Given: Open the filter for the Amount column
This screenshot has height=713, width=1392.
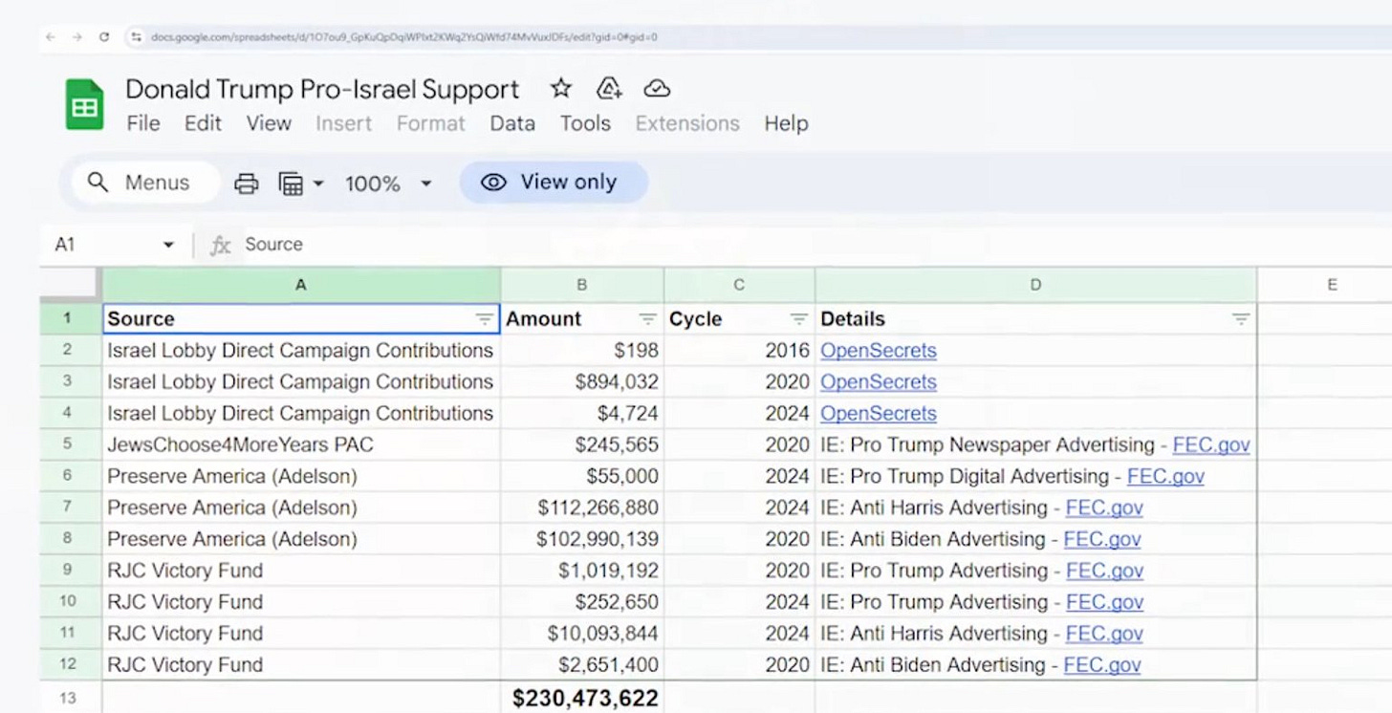Looking at the screenshot, I should [x=648, y=319].
